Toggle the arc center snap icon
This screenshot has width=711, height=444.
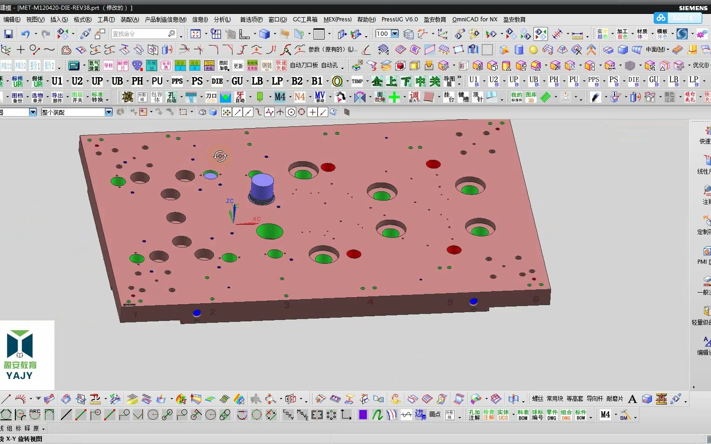tap(291, 112)
